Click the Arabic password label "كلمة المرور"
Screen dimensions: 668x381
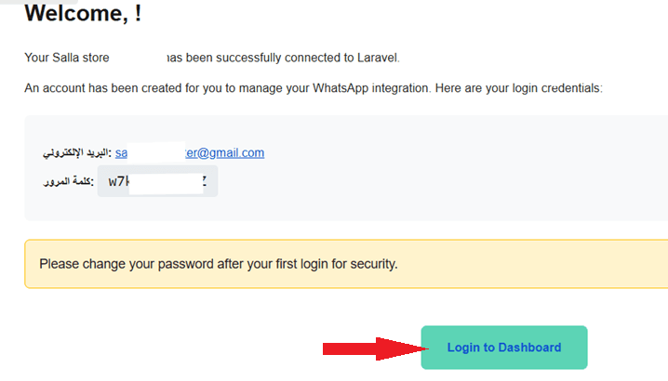68,182
